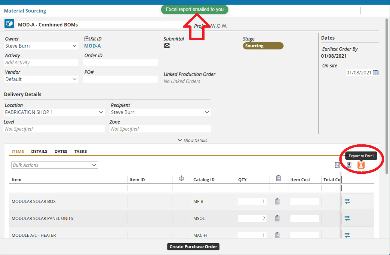Click the Submittal icon
390x255 pixels.
click(167, 46)
